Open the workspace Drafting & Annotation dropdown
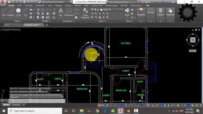This screenshot has height=114, width=203. (56, 2)
